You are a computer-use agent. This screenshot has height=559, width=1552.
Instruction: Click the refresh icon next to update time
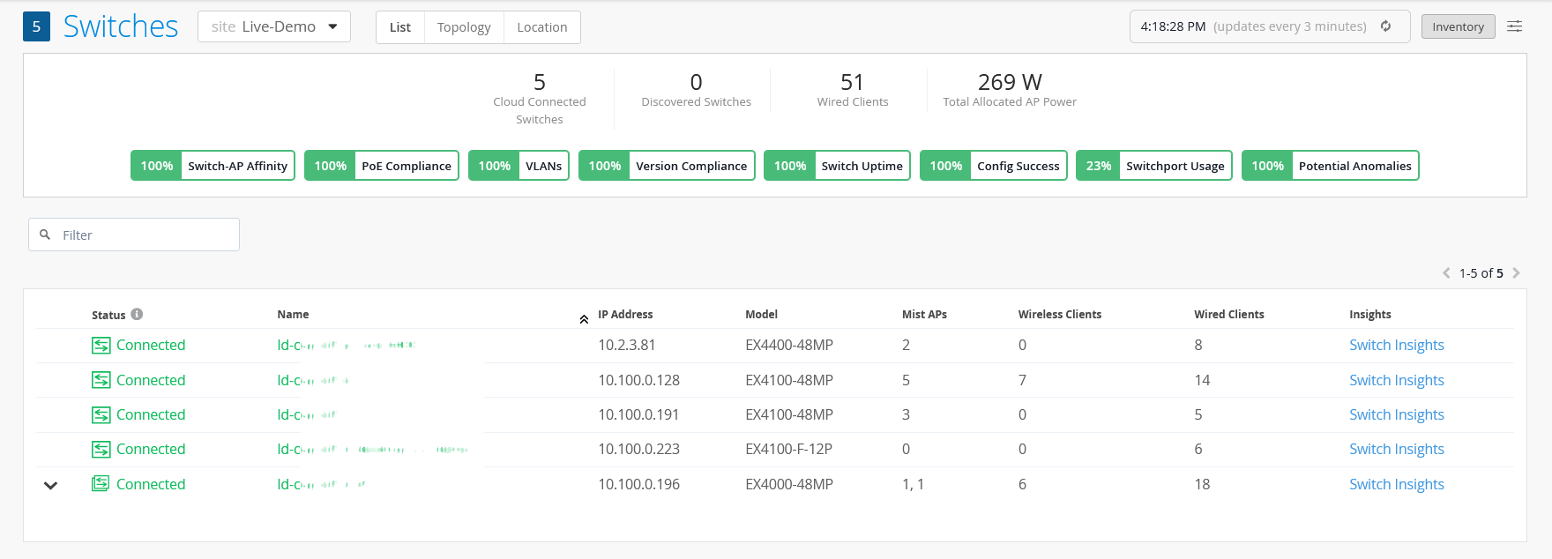(x=1386, y=26)
